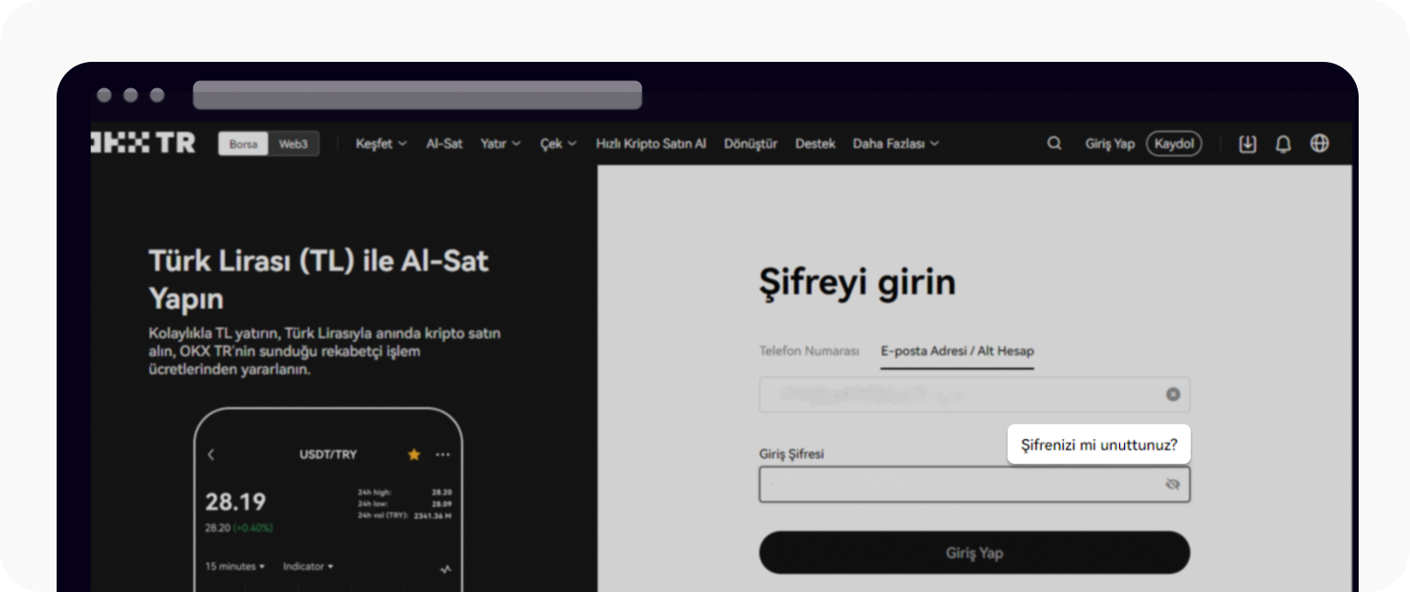Click Şifrenizi mi unuttunuz? link
This screenshot has width=1410, height=592.
coord(1099,444)
